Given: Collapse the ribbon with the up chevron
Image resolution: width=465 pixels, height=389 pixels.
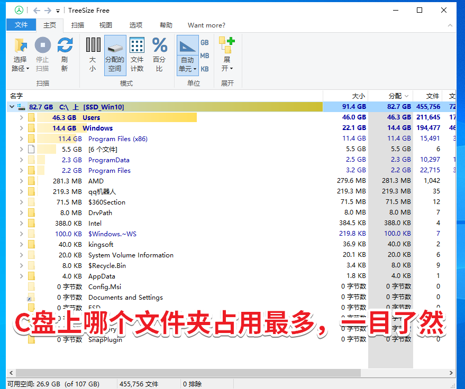Looking at the screenshot, I should [450, 25].
